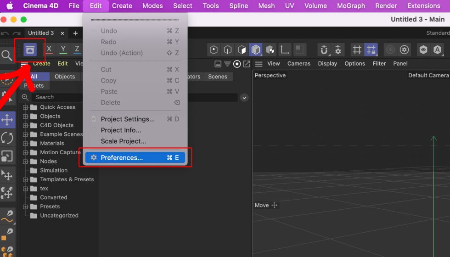Click the magnifier search tool in left toolbar
Screen dimensions: 450x257
click(7, 55)
